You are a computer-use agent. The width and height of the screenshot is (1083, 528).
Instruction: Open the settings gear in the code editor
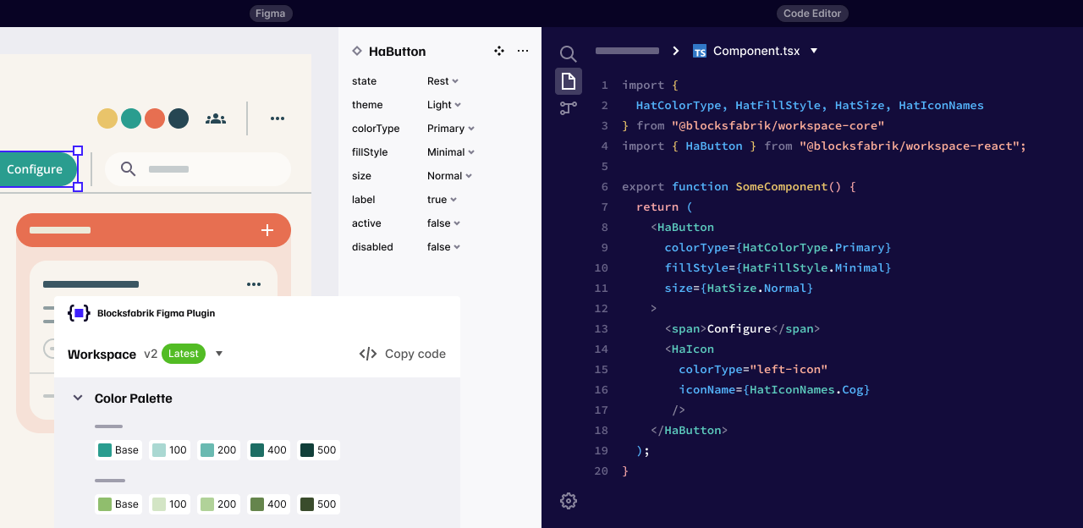(569, 501)
